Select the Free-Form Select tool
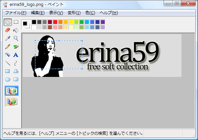 [8, 22]
